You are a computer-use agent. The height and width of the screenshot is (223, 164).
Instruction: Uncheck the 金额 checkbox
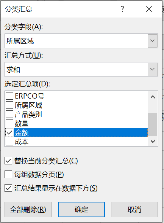(9, 132)
